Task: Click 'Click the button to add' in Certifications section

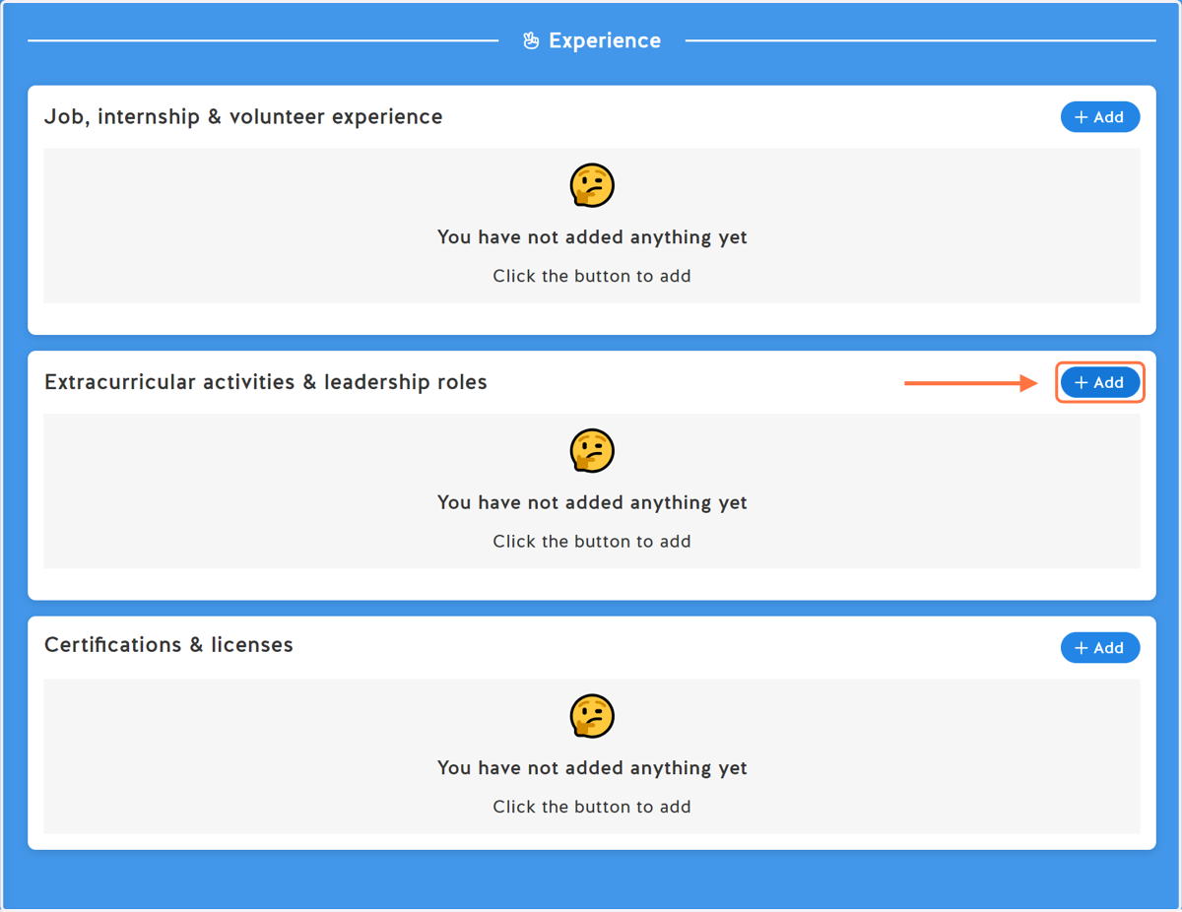Action: pyautogui.click(x=592, y=807)
